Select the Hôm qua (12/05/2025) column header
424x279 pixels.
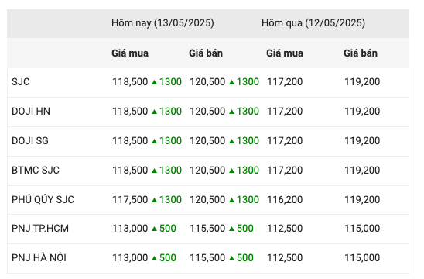point(313,23)
